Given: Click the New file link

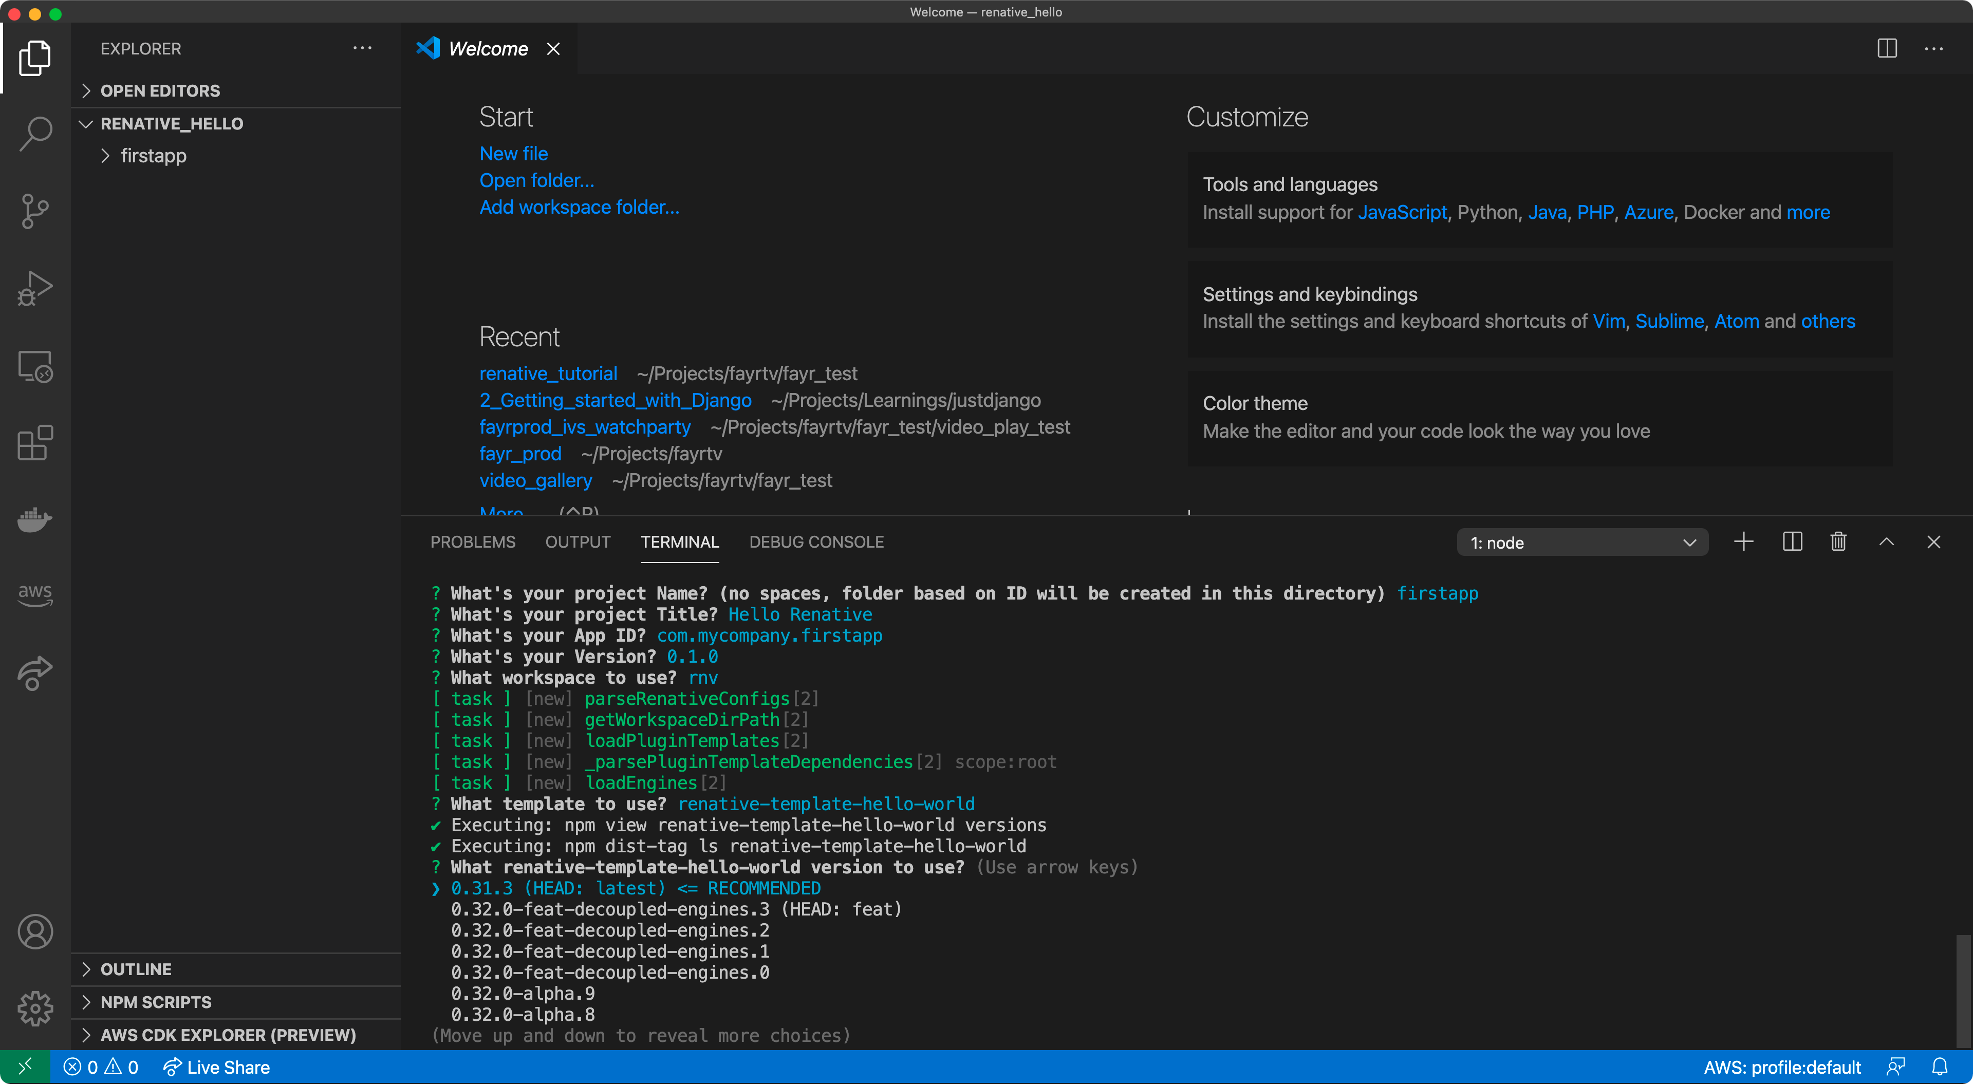Looking at the screenshot, I should (513, 153).
